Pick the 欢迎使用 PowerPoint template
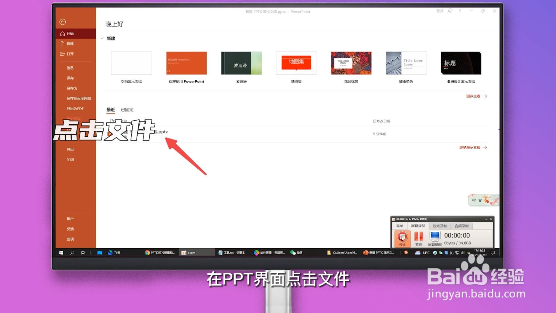 point(186,63)
